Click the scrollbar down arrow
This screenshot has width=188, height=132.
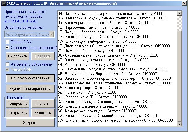tap(179, 124)
